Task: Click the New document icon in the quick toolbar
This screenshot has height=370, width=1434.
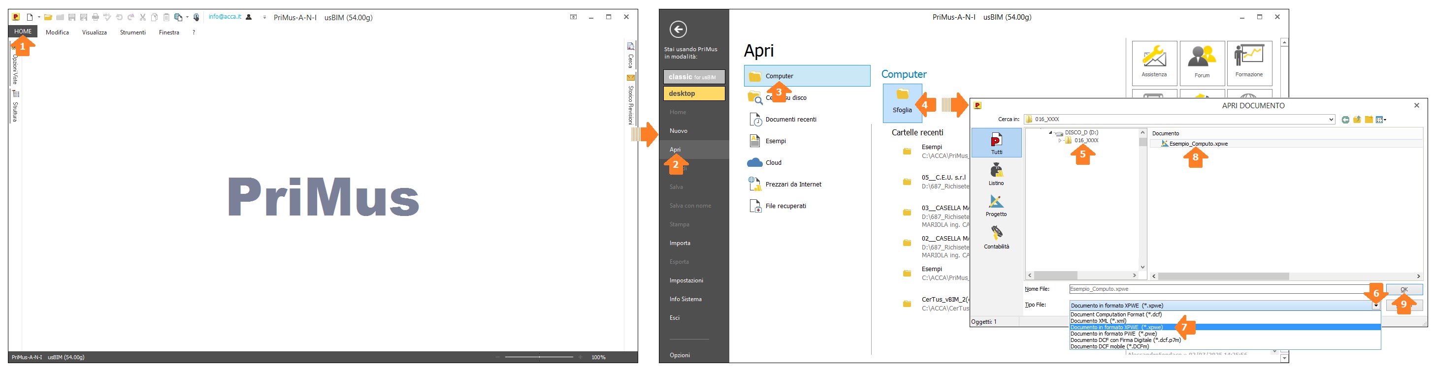Action: (30, 17)
